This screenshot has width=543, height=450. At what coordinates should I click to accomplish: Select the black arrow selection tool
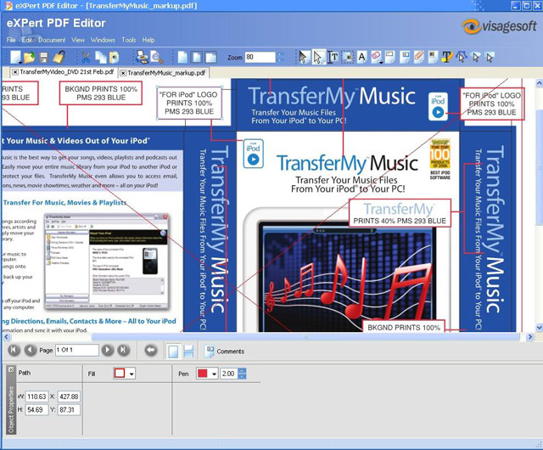coord(303,57)
